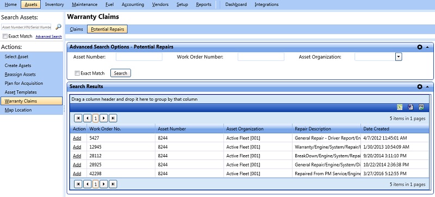Open the Reports menu

pyautogui.click(x=203, y=4)
